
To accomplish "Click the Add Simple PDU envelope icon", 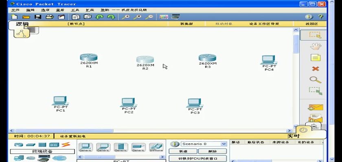I will click(315, 108).
